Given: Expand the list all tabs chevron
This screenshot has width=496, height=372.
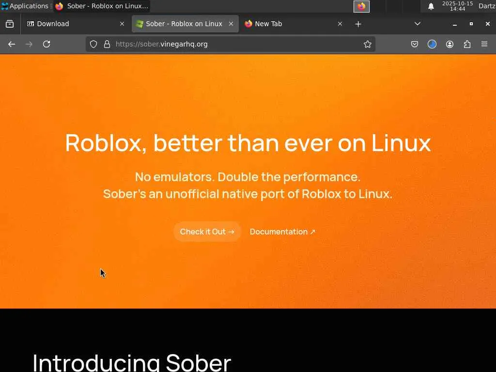Looking at the screenshot, I should click(417, 24).
